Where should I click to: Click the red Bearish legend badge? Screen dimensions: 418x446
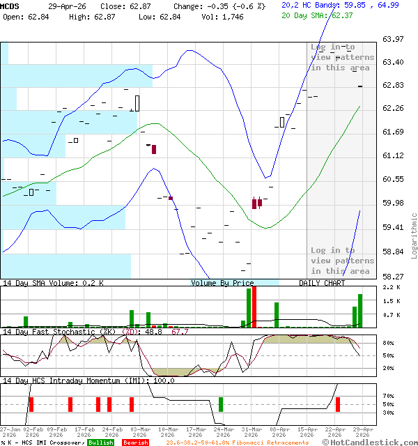coord(135,442)
